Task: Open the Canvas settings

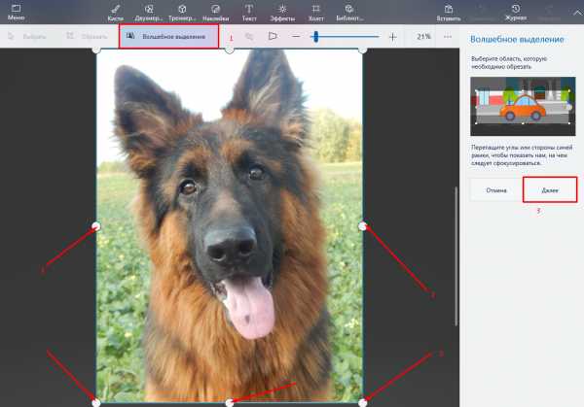Action: [x=315, y=11]
